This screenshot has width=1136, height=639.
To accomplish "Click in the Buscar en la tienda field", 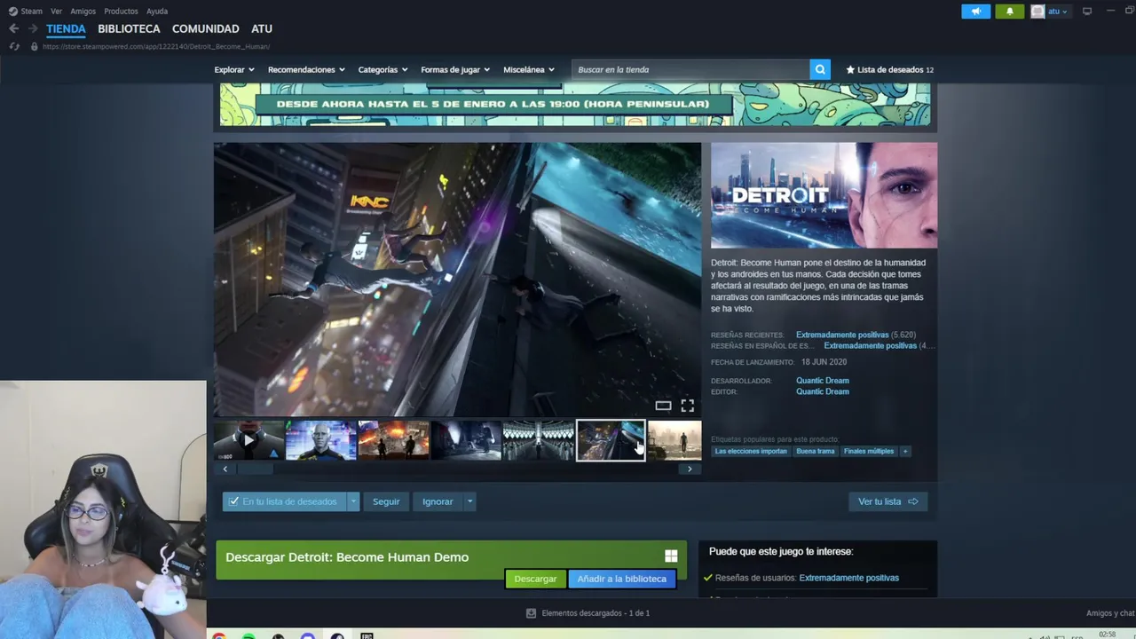I will [x=690, y=69].
